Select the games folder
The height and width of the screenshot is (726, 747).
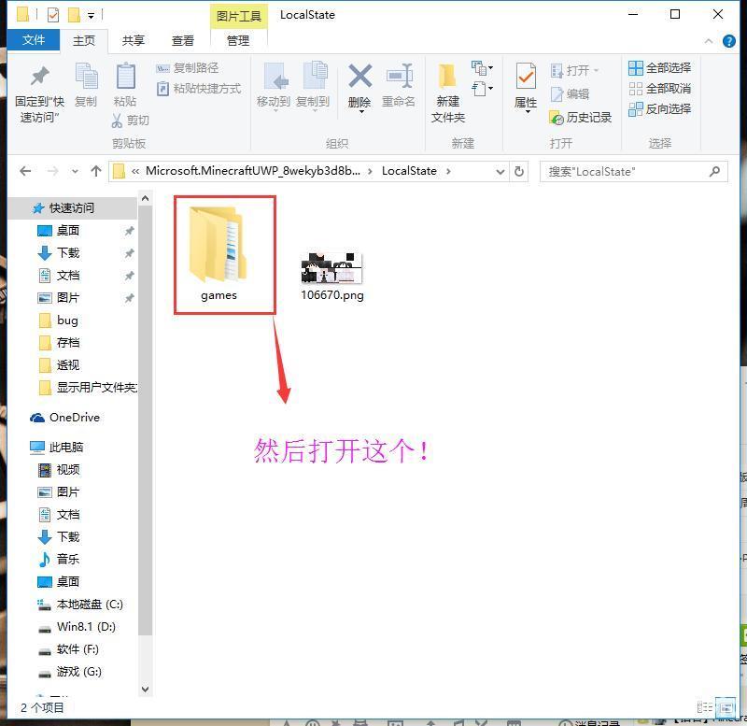click(218, 254)
